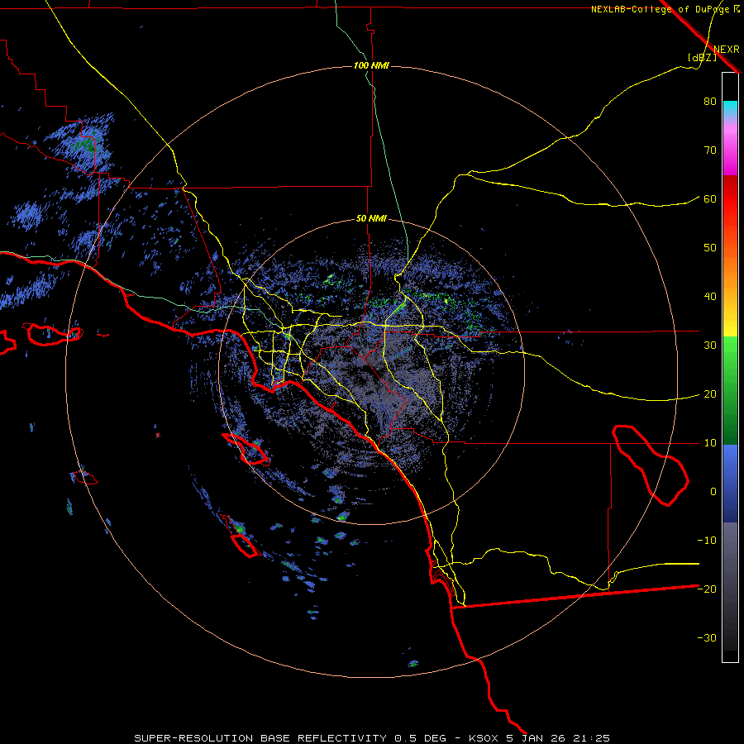This screenshot has width=744, height=744.
Task: Click the "NEXR" label above the dBZ scale
Action: click(727, 50)
